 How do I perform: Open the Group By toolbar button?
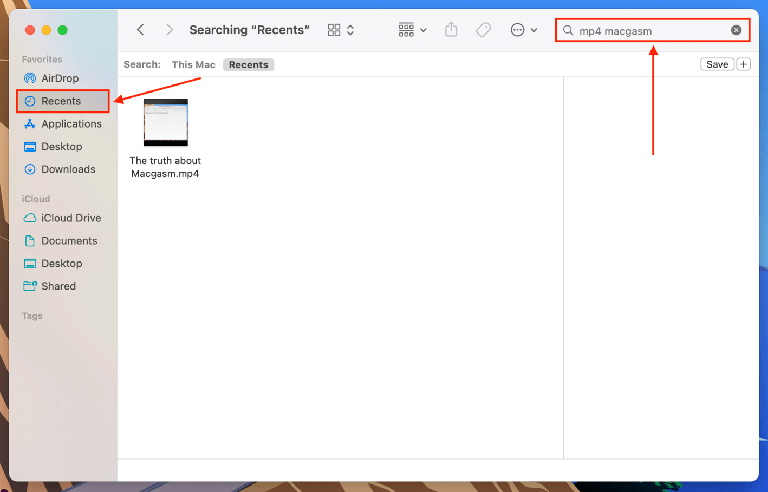pos(406,30)
